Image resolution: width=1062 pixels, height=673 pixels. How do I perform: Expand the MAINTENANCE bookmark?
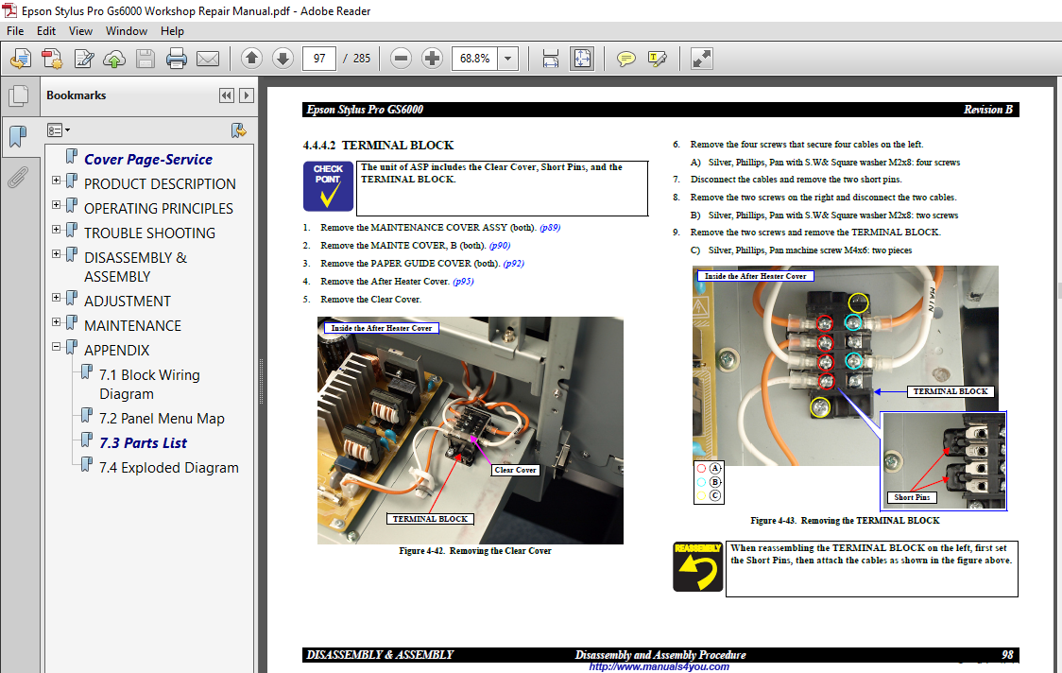pos(56,322)
